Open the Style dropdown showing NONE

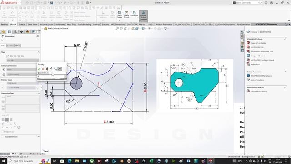click(23, 60)
